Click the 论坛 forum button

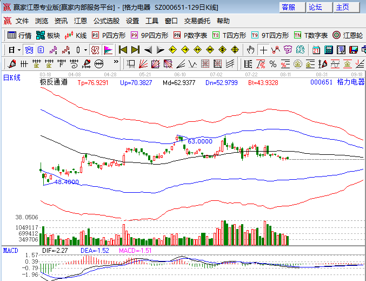[x=320, y=8]
